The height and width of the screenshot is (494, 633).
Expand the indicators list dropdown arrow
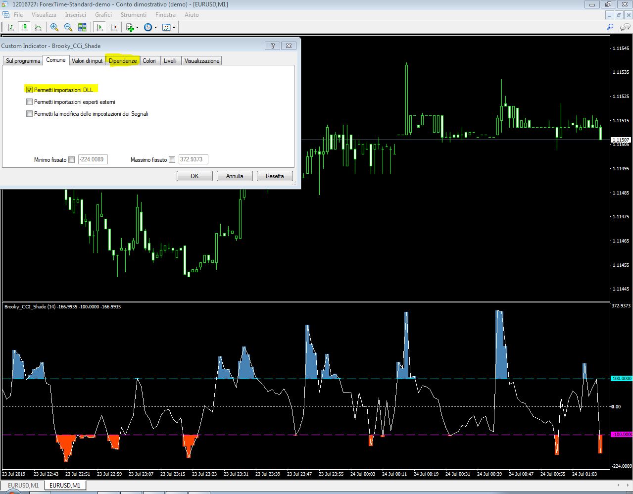tap(138, 28)
